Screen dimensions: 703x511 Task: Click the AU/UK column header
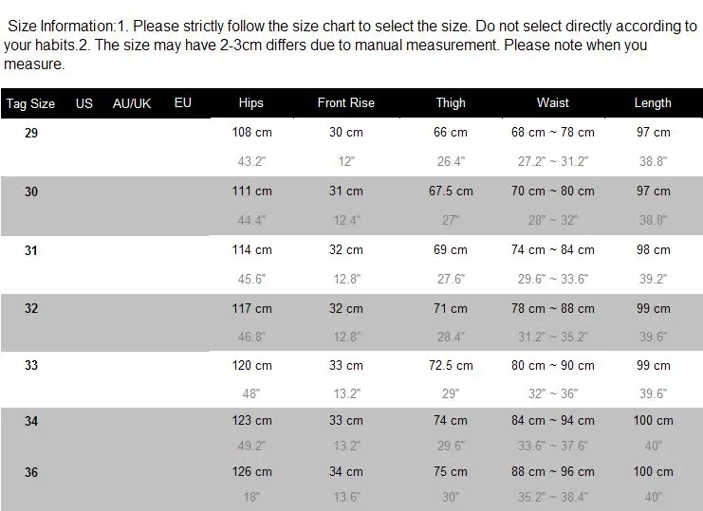coord(132,104)
